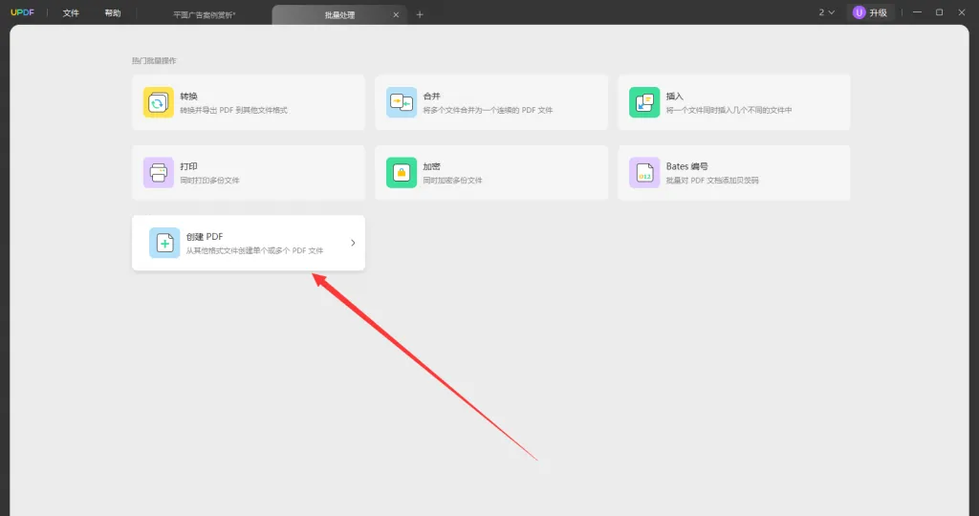Image resolution: width=979 pixels, height=516 pixels.
Task: Click the text 批量对 PDF 文档添加贝茨码
Action: [712, 181]
